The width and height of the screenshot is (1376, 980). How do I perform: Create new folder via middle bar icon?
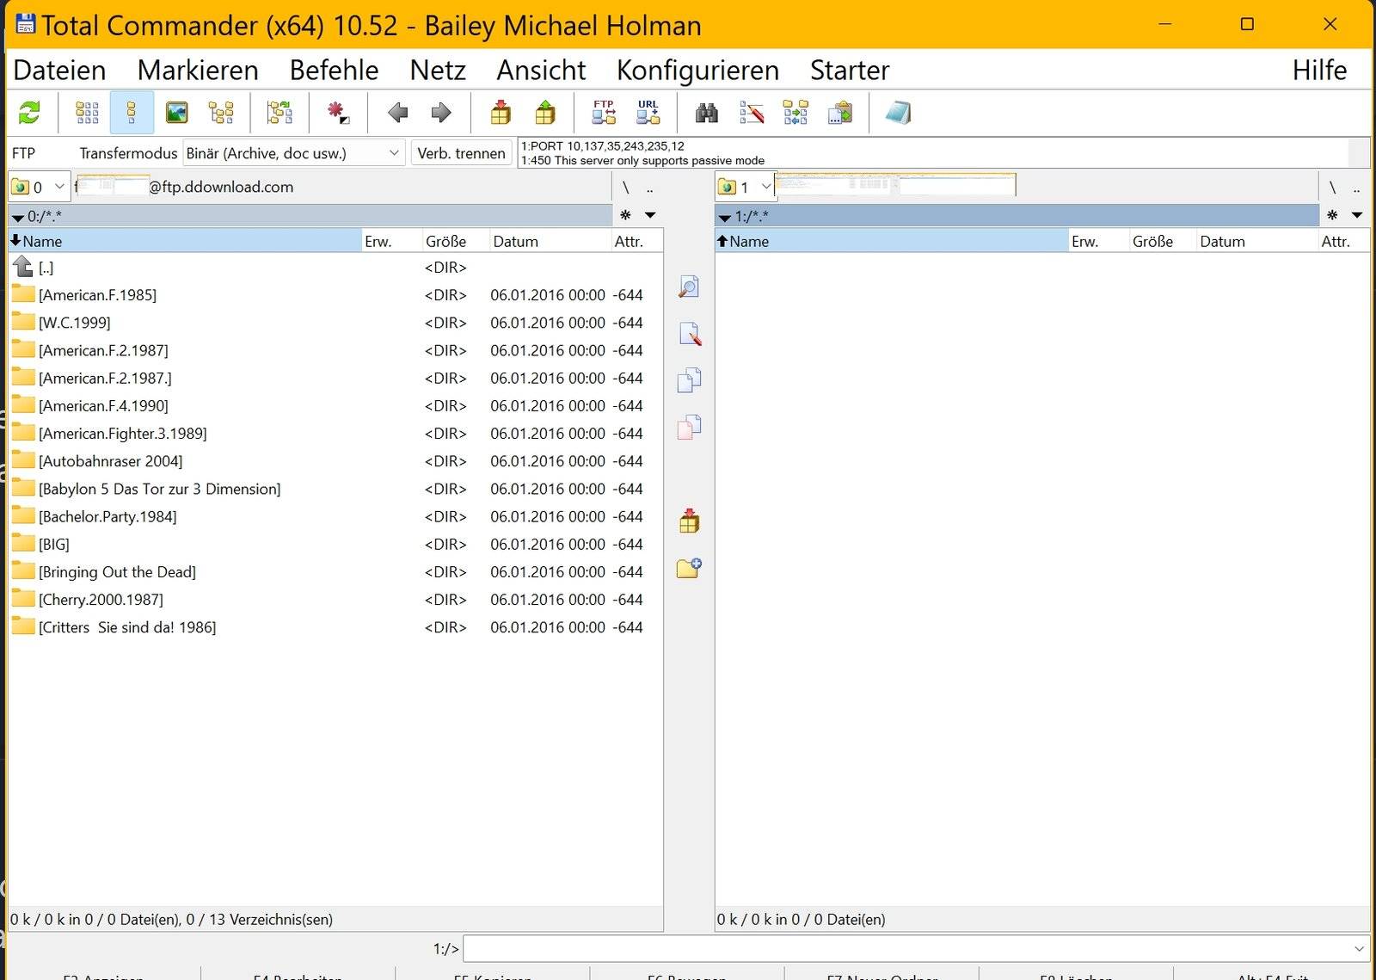[x=689, y=568]
